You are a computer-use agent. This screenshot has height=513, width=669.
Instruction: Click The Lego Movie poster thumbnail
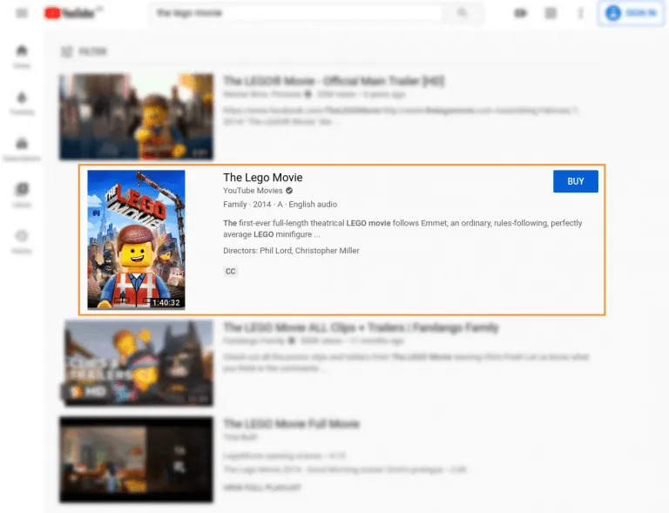pos(136,240)
